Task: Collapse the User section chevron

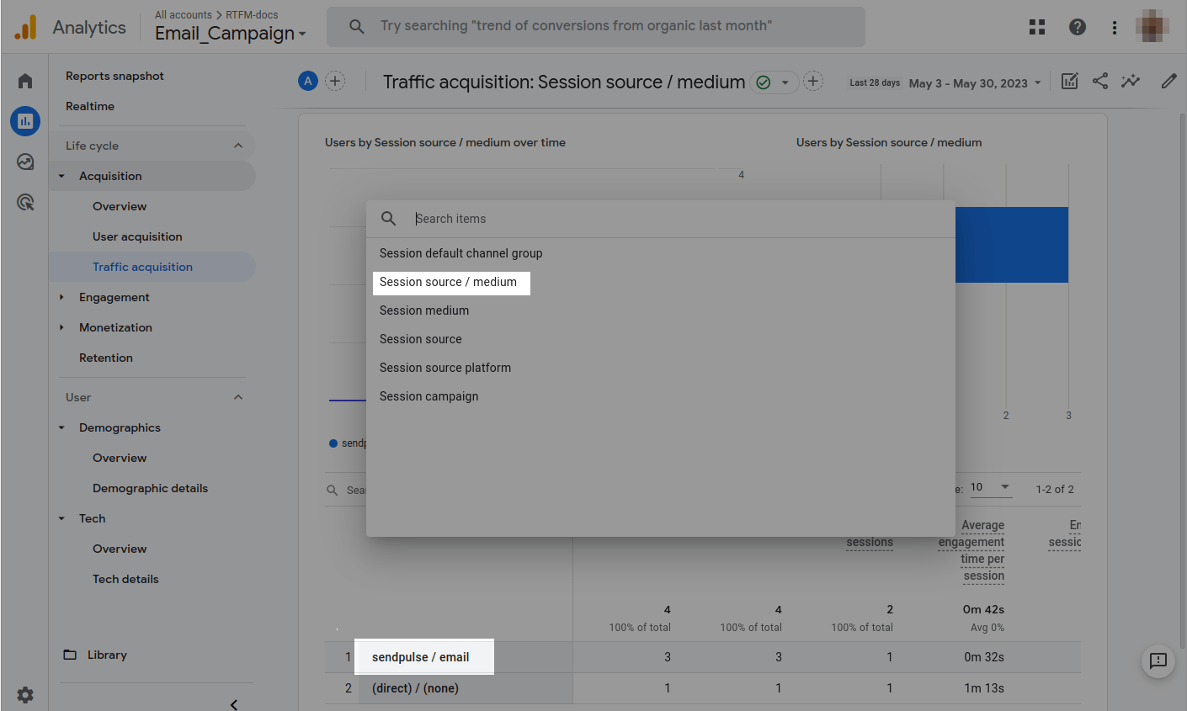Action: coord(238,397)
